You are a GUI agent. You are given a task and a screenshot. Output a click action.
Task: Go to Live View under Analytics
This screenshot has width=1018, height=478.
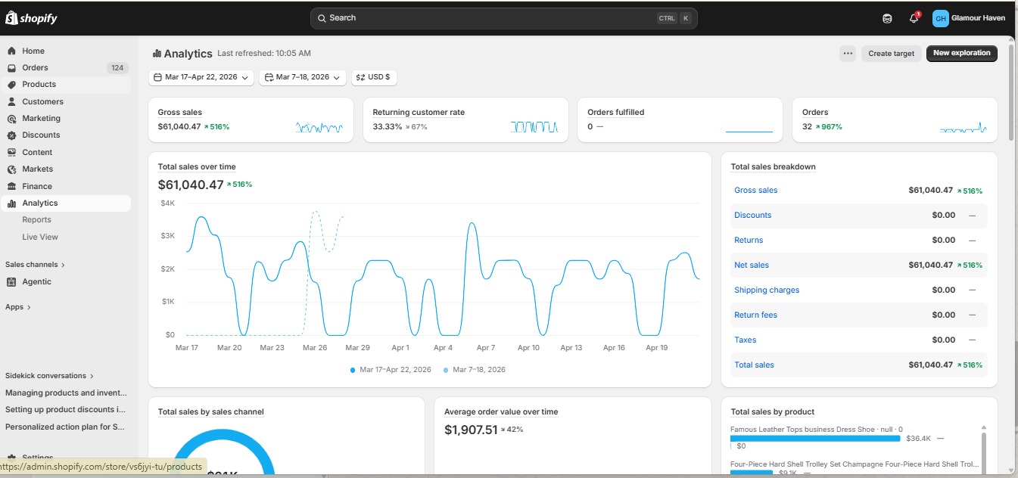pyautogui.click(x=40, y=237)
